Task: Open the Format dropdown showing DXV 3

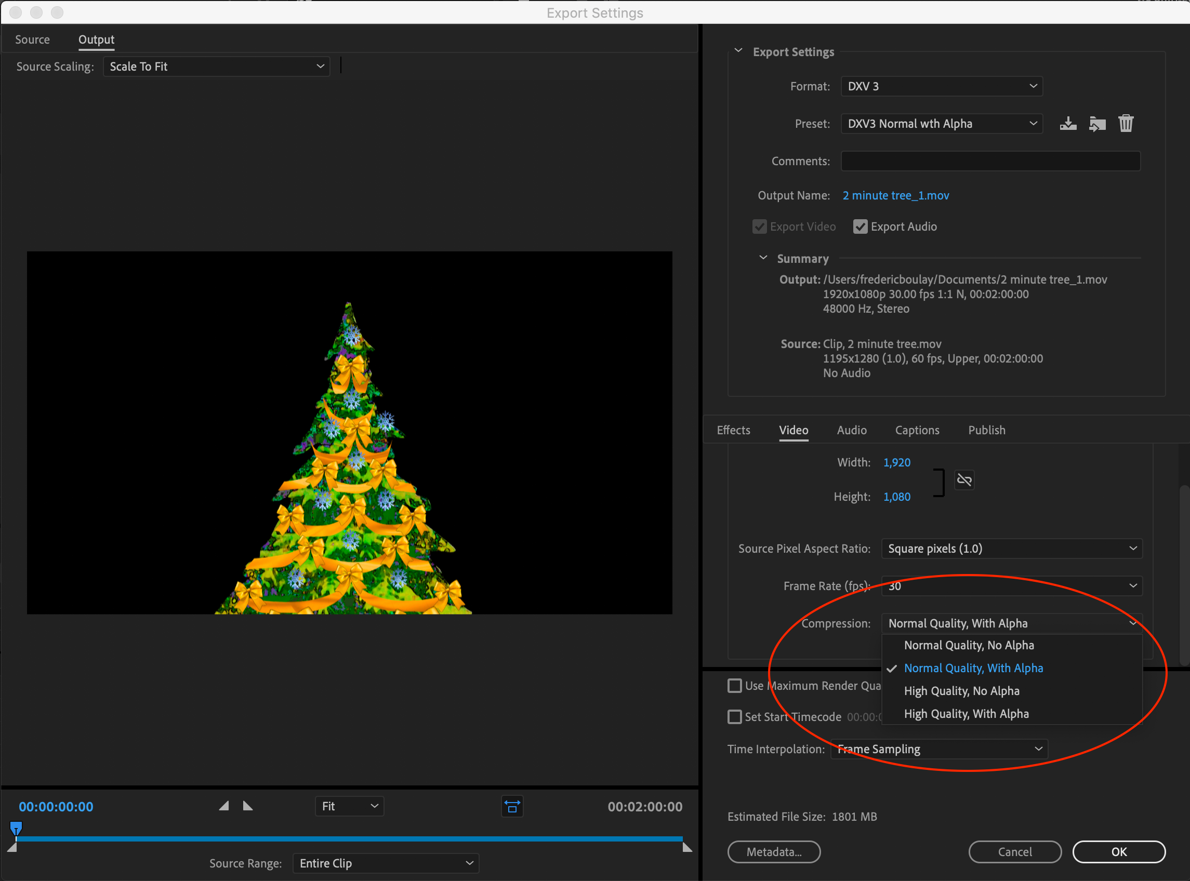Action: pyautogui.click(x=942, y=86)
